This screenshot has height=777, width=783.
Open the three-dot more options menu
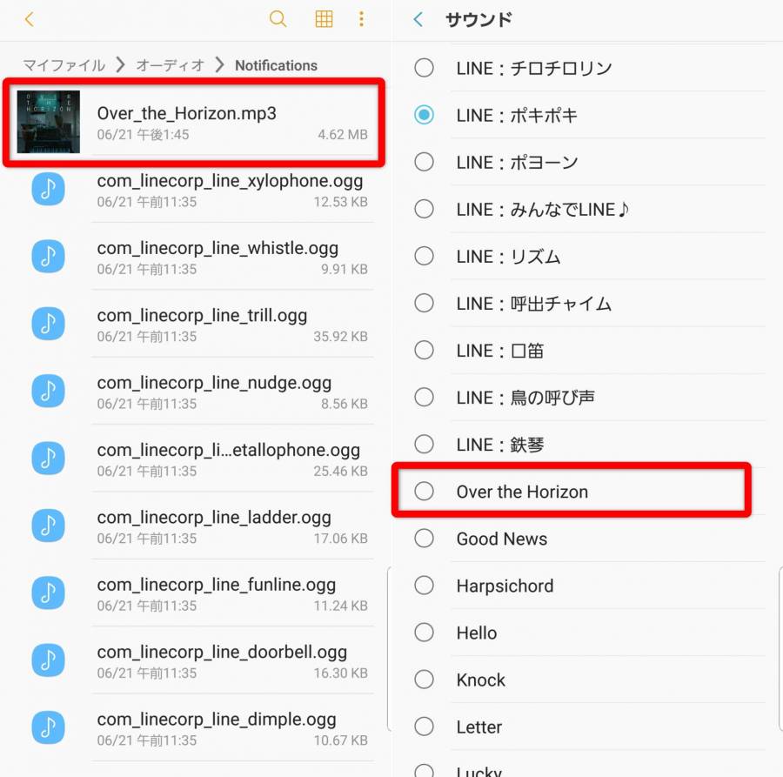(361, 19)
